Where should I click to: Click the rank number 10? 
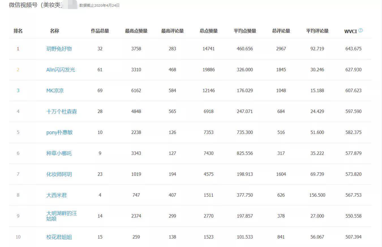18,237
